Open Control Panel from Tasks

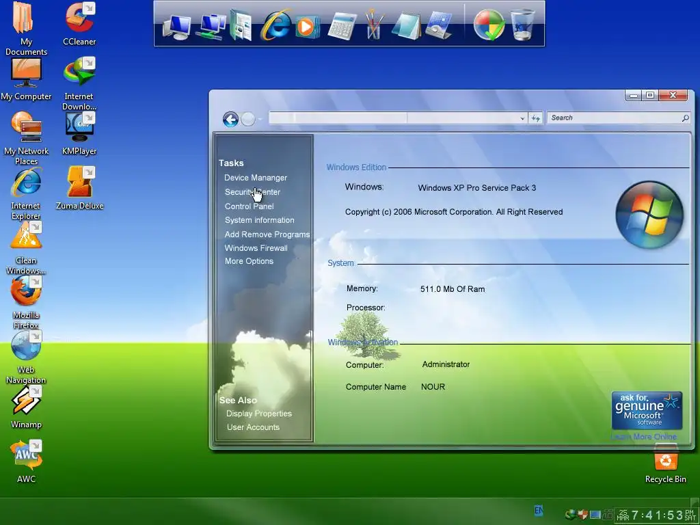click(x=249, y=206)
